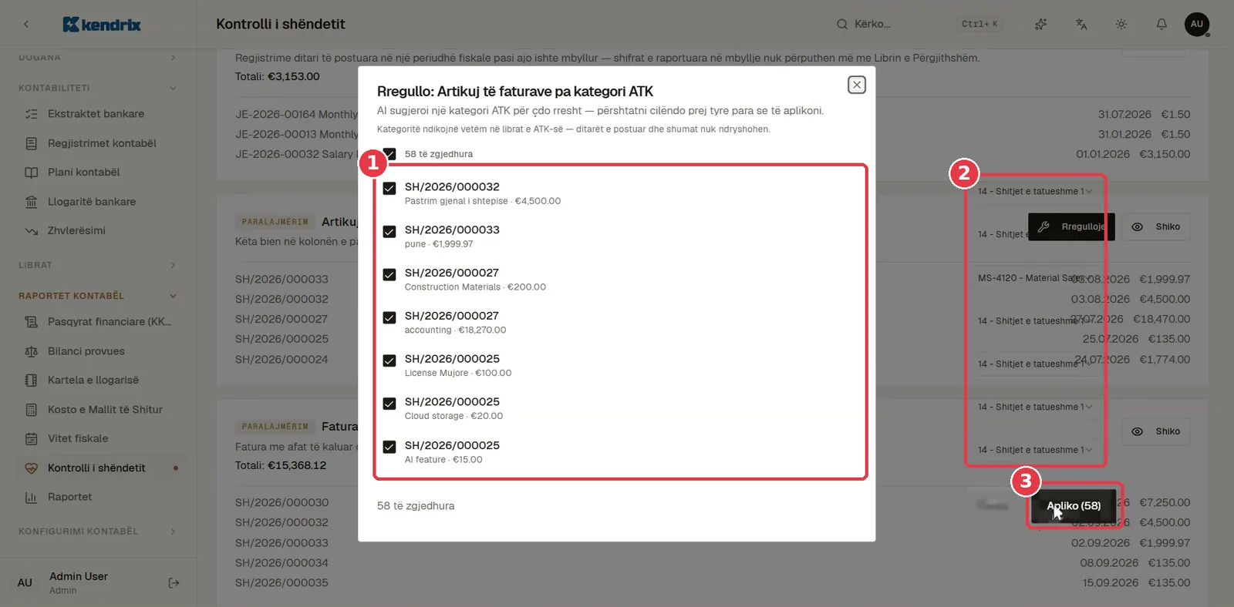Click the Llogaritë bankare bank icon

point(32,202)
